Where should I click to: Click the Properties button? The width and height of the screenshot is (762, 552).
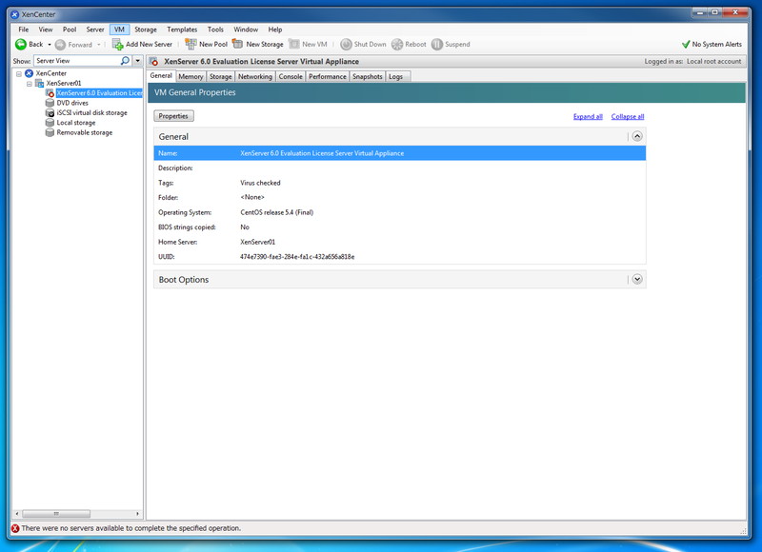[173, 116]
